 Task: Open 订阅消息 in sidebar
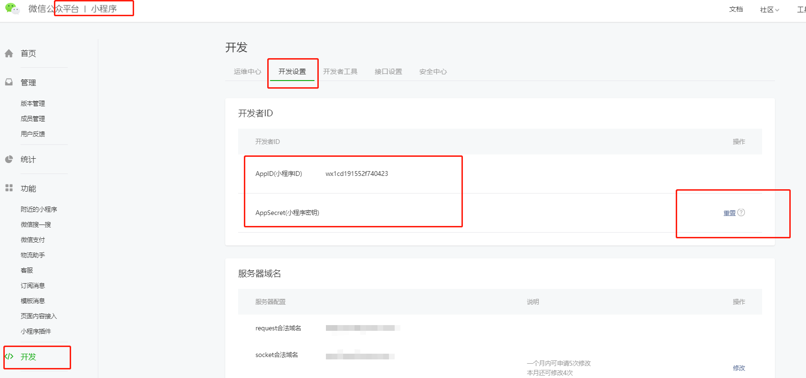coord(33,286)
